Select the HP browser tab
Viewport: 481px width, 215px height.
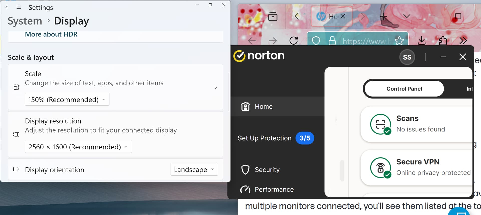[331, 16]
